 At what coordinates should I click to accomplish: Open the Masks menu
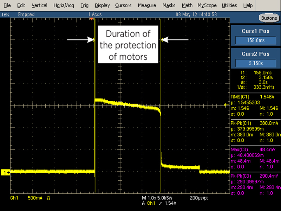tap(169, 6)
